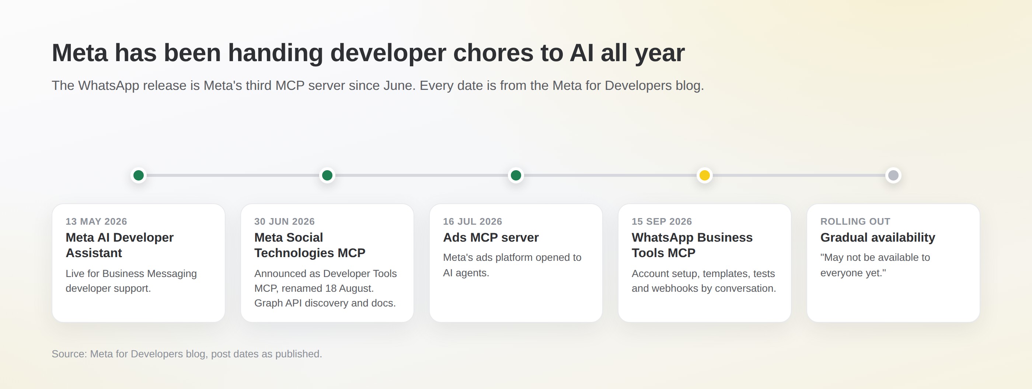Screen dimensions: 1032x389
Task: Click the yellow timeline dot above 15 Sep 2026
Action: (705, 175)
